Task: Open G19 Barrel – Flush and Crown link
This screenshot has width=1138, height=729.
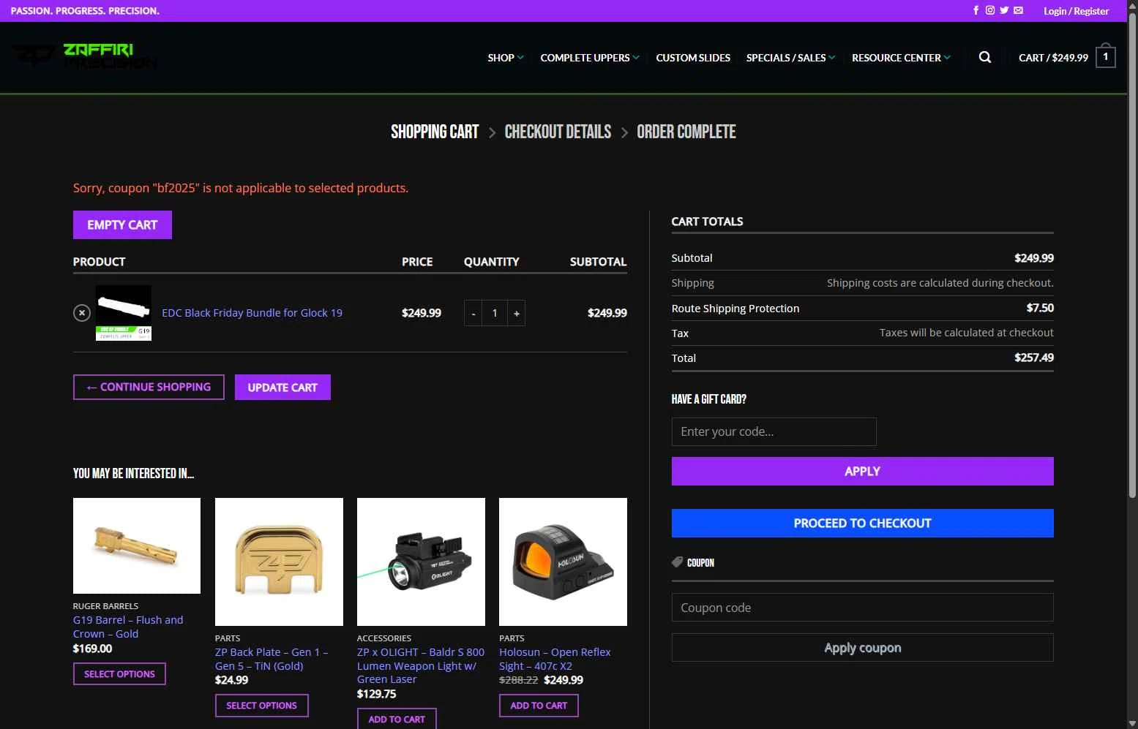Action: (x=128, y=627)
